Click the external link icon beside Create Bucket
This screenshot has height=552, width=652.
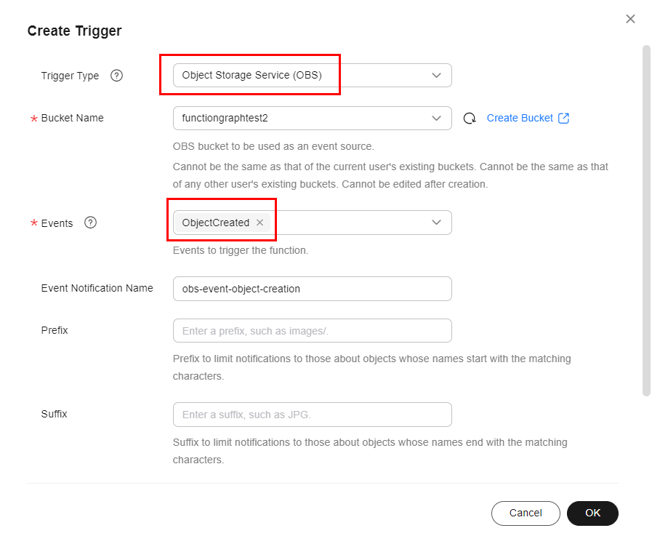[563, 119]
